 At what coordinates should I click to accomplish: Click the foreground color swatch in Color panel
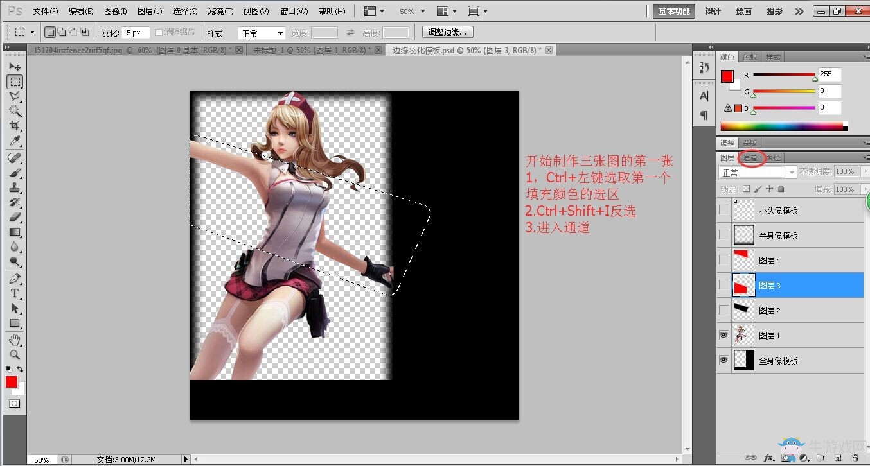pos(727,76)
